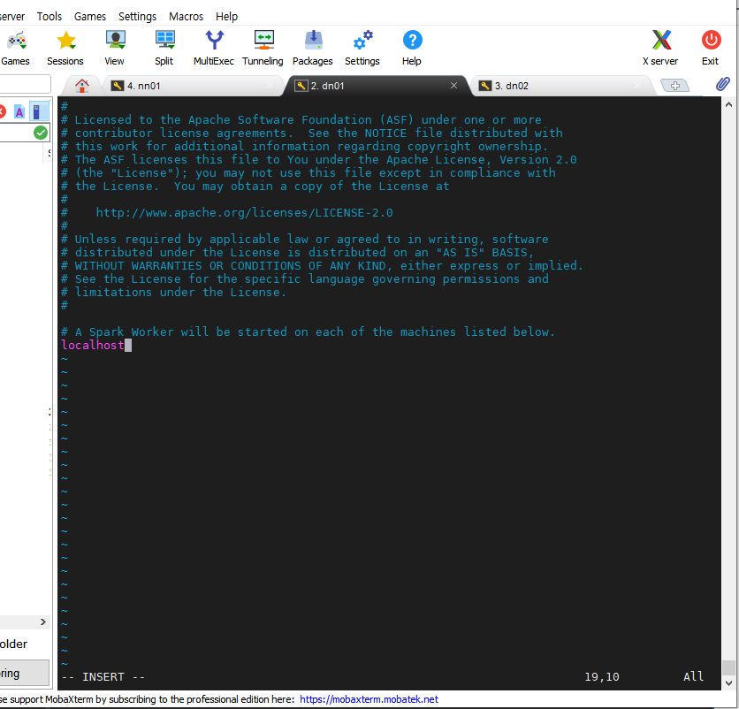The image size is (739, 709).
Task: Click the sidebar quick-connect input field
Action: click(25, 84)
